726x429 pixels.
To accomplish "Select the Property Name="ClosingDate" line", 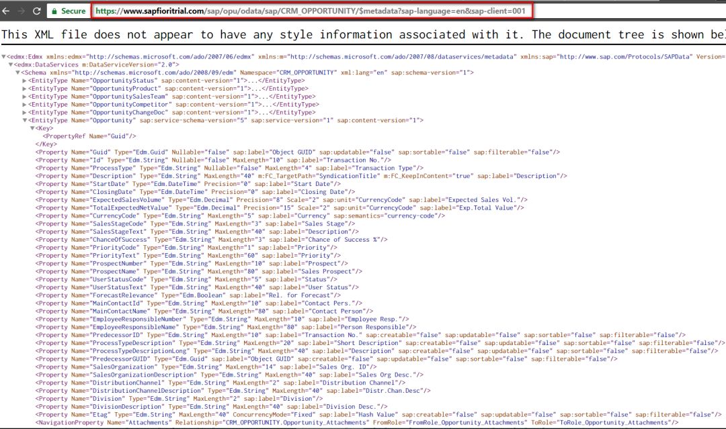I will [x=196, y=192].
